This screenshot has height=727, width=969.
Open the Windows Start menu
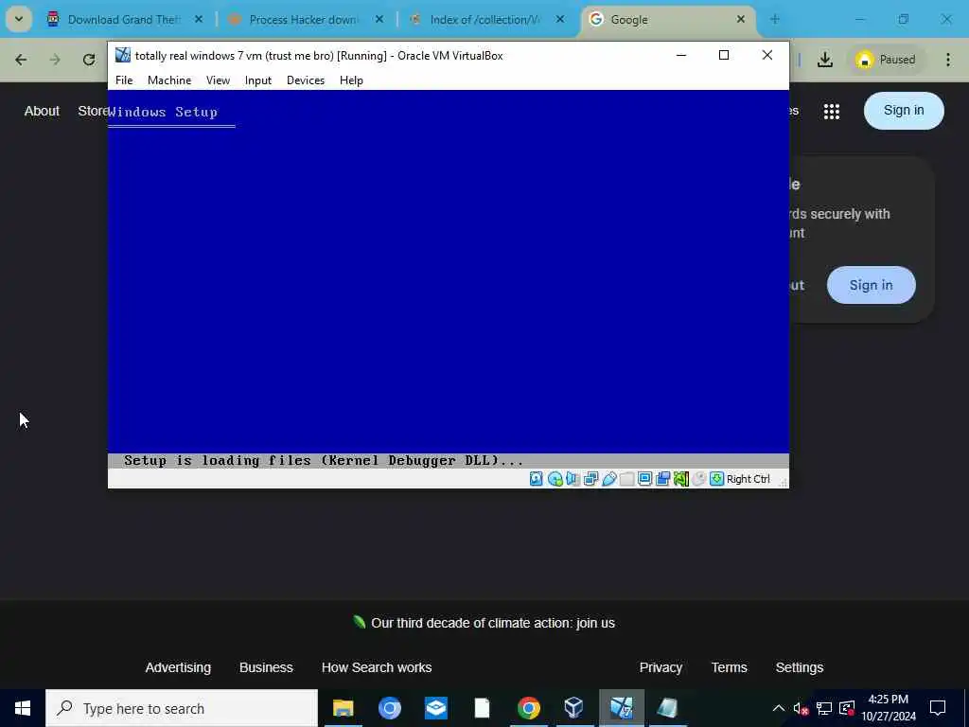[x=23, y=708]
